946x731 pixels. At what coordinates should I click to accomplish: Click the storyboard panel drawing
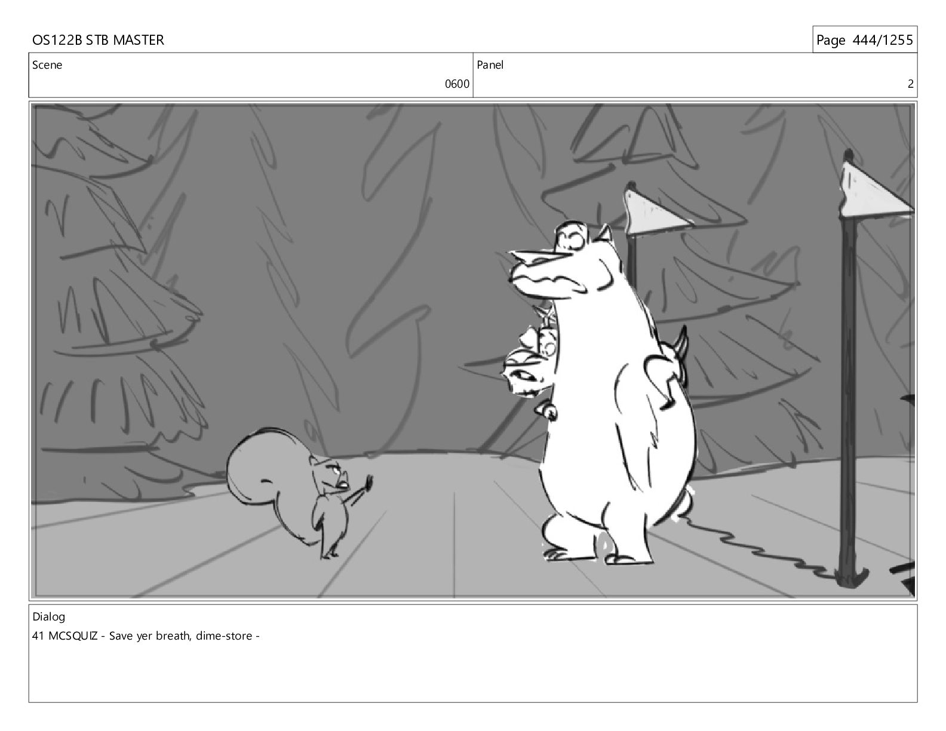pyautogui.click(x=473, y=351)
